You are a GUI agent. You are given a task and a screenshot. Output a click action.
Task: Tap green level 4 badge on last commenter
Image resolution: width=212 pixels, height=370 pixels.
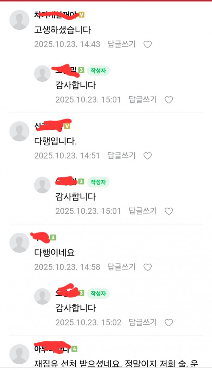[75, 349]
